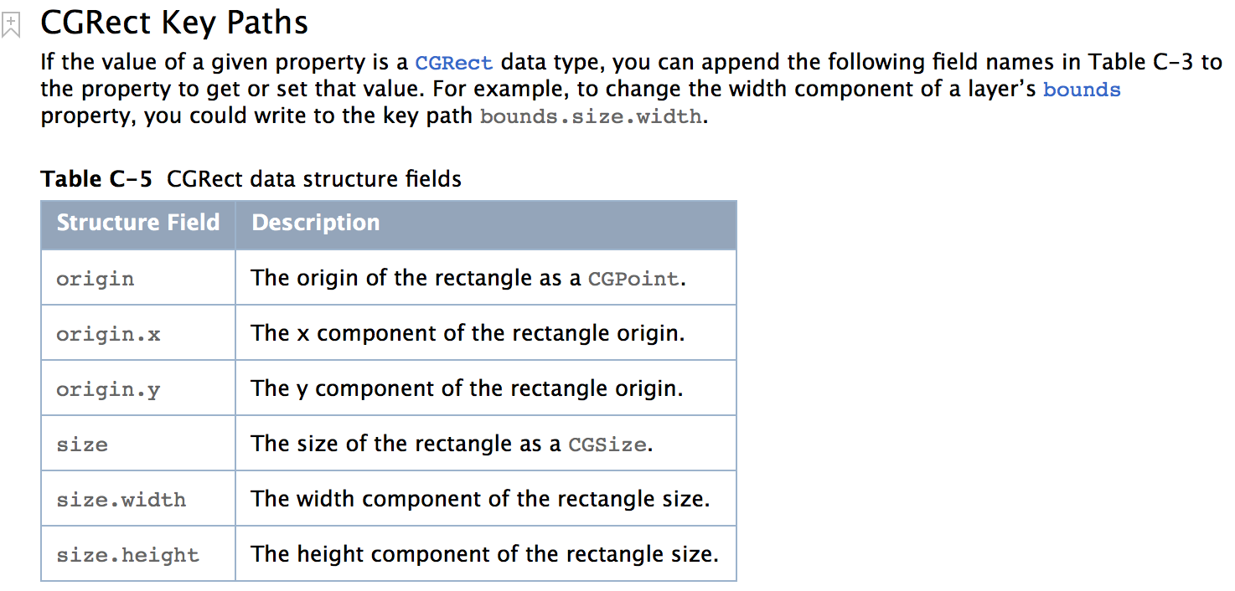
Task: Click the Structure Field column header
Action: pyautogui.click(x=138, y=223)
